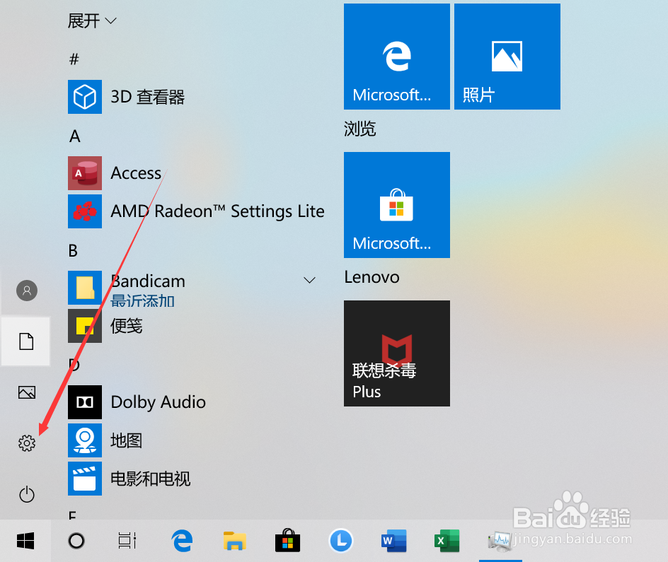Image resolution: width=668 pixels, height=562 pixels.
Task: Click the letter B section header
Action: click(x=73, y=250)
